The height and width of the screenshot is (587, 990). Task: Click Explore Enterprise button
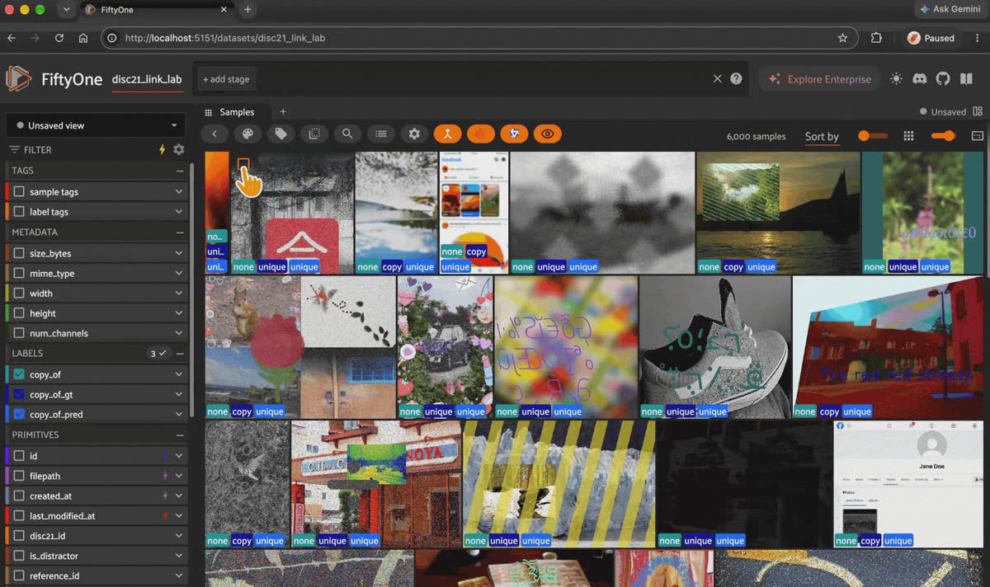tap(819, 79)
